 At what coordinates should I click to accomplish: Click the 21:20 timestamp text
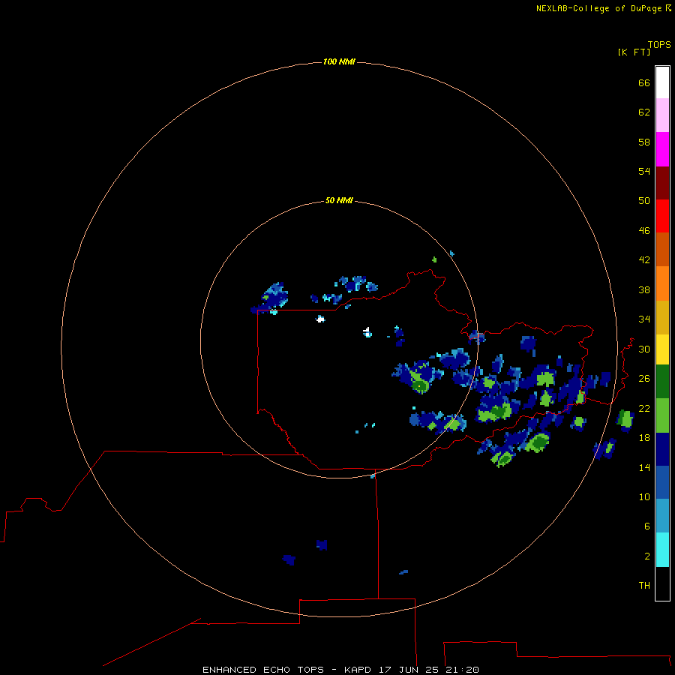pos(462,670)
